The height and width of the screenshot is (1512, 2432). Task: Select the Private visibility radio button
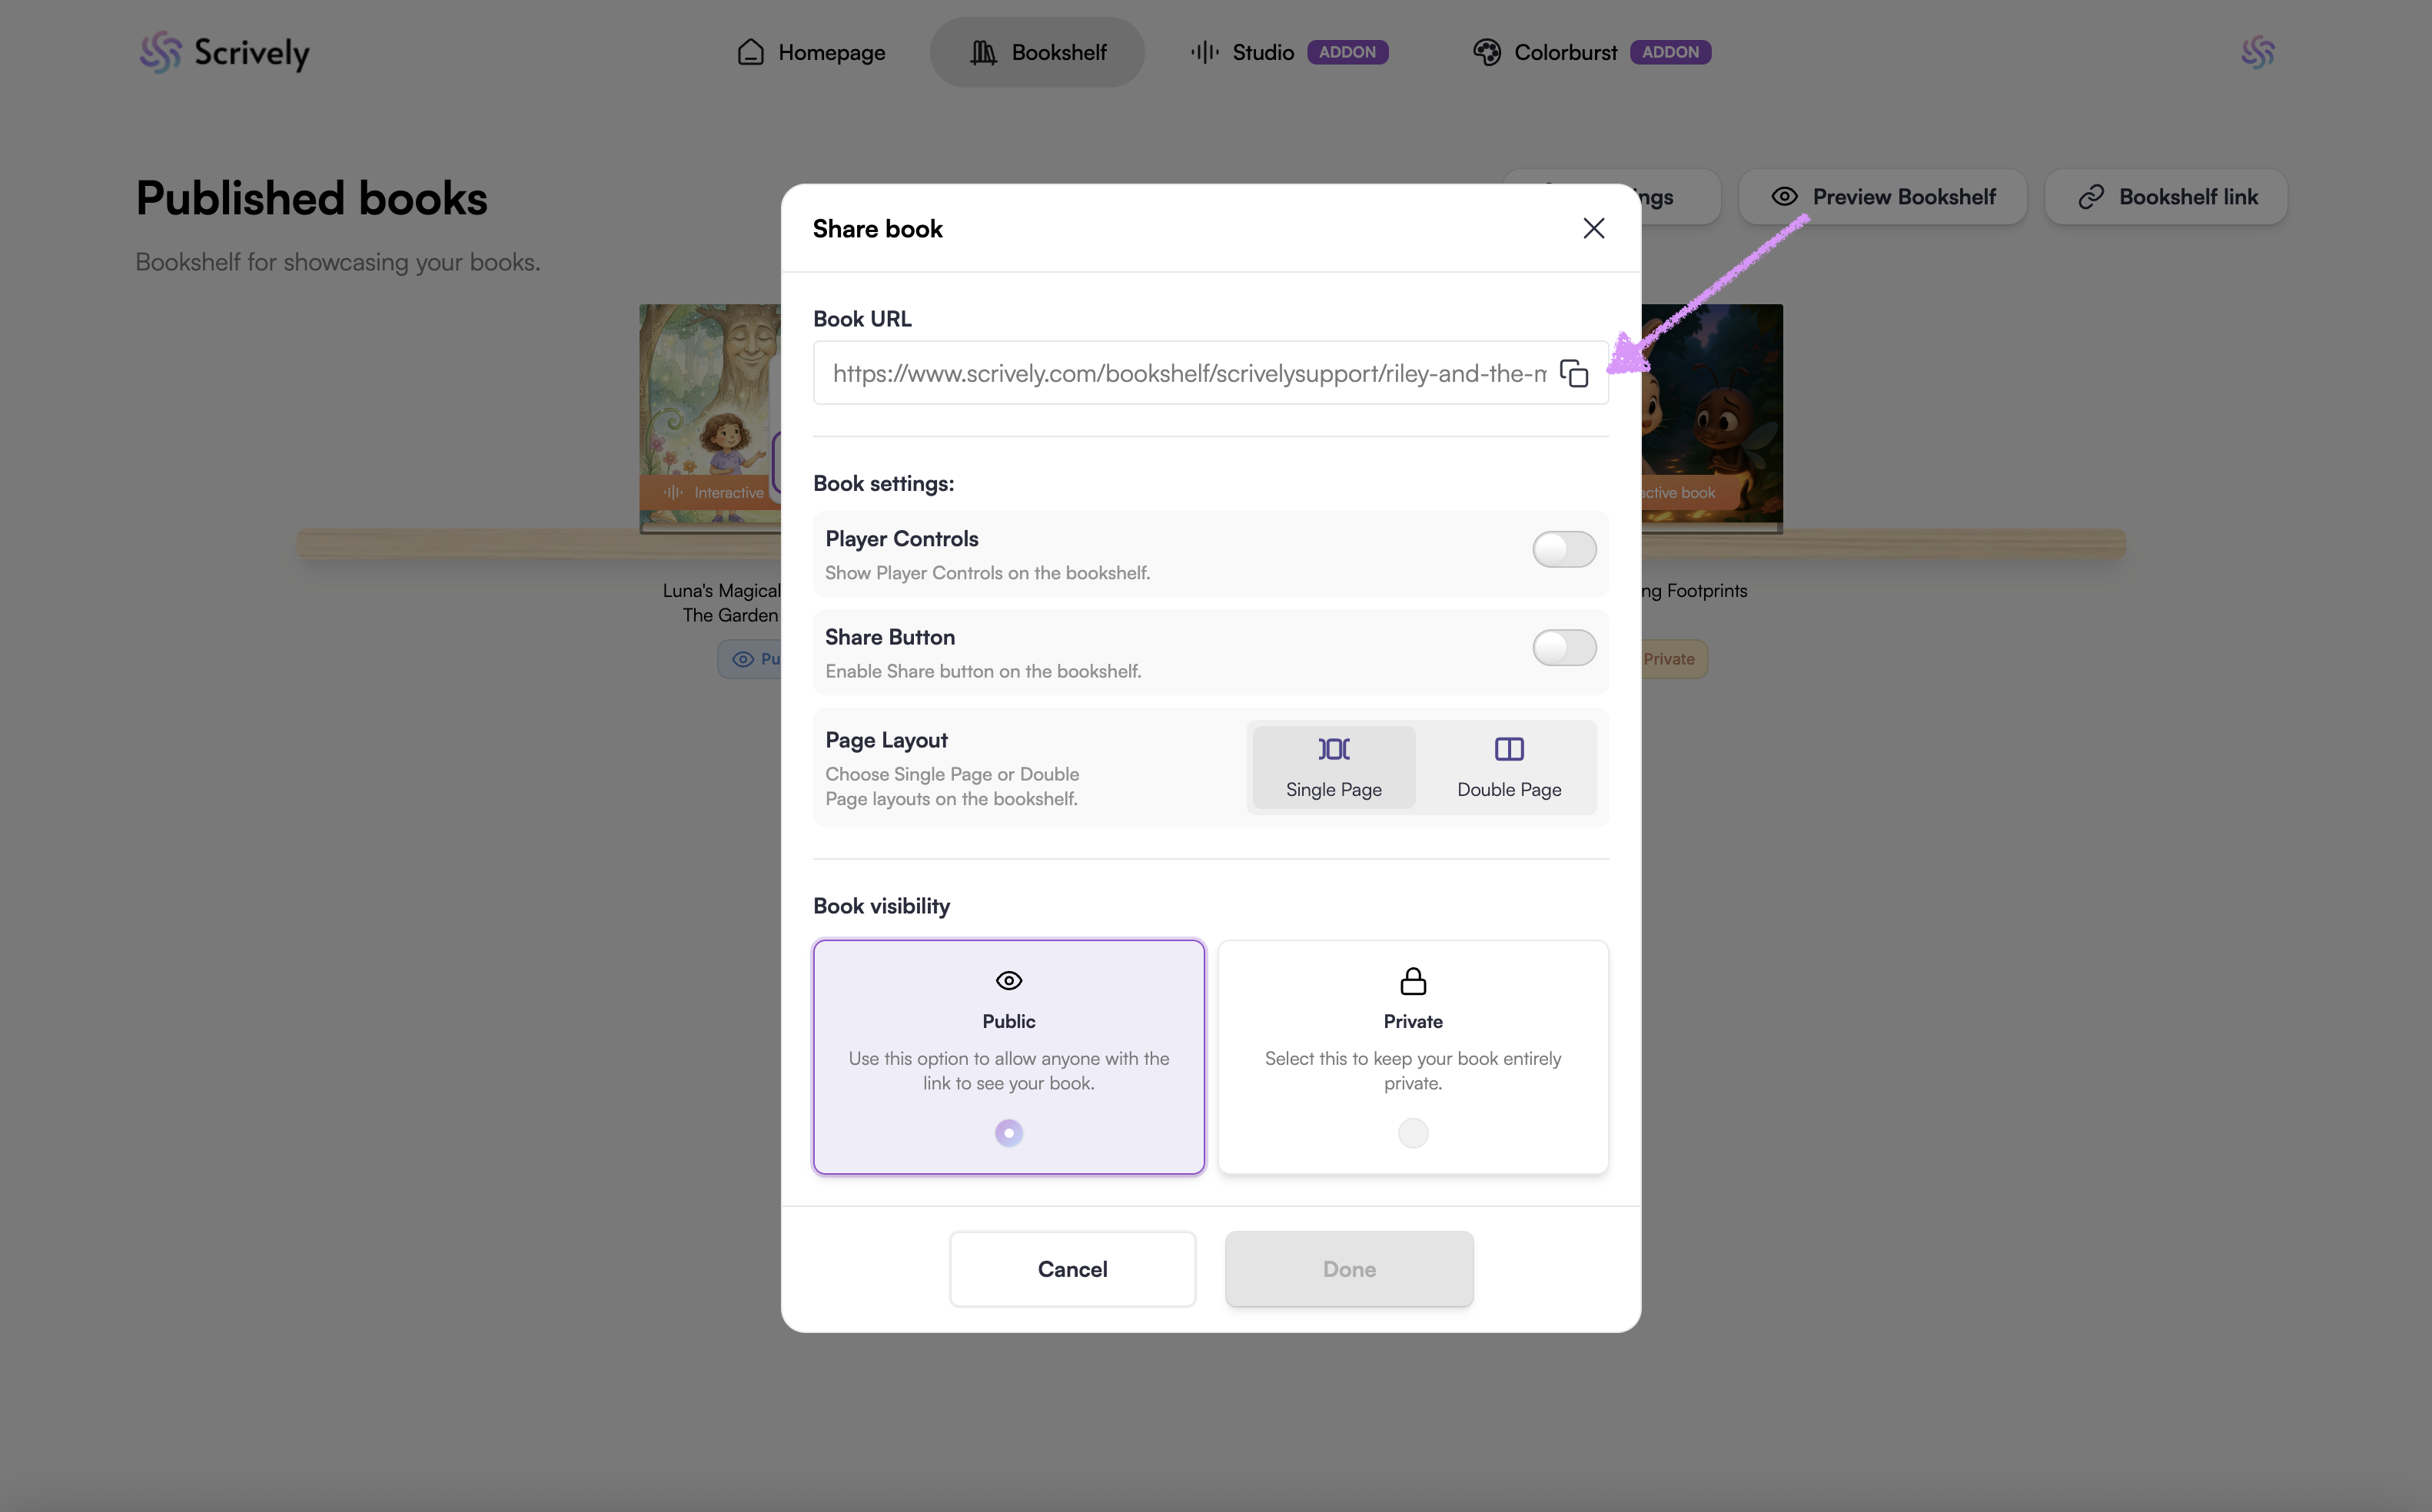[x=1413, y=1133]
